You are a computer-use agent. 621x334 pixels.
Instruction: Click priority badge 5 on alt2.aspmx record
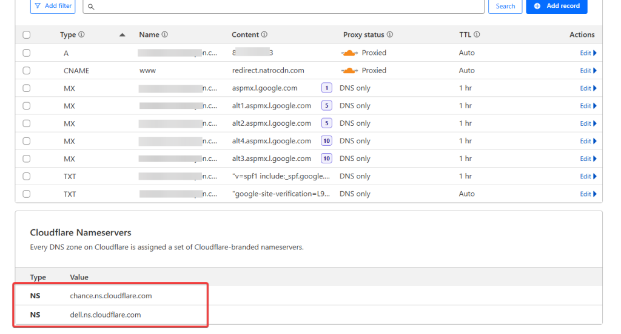pos(326,123)
